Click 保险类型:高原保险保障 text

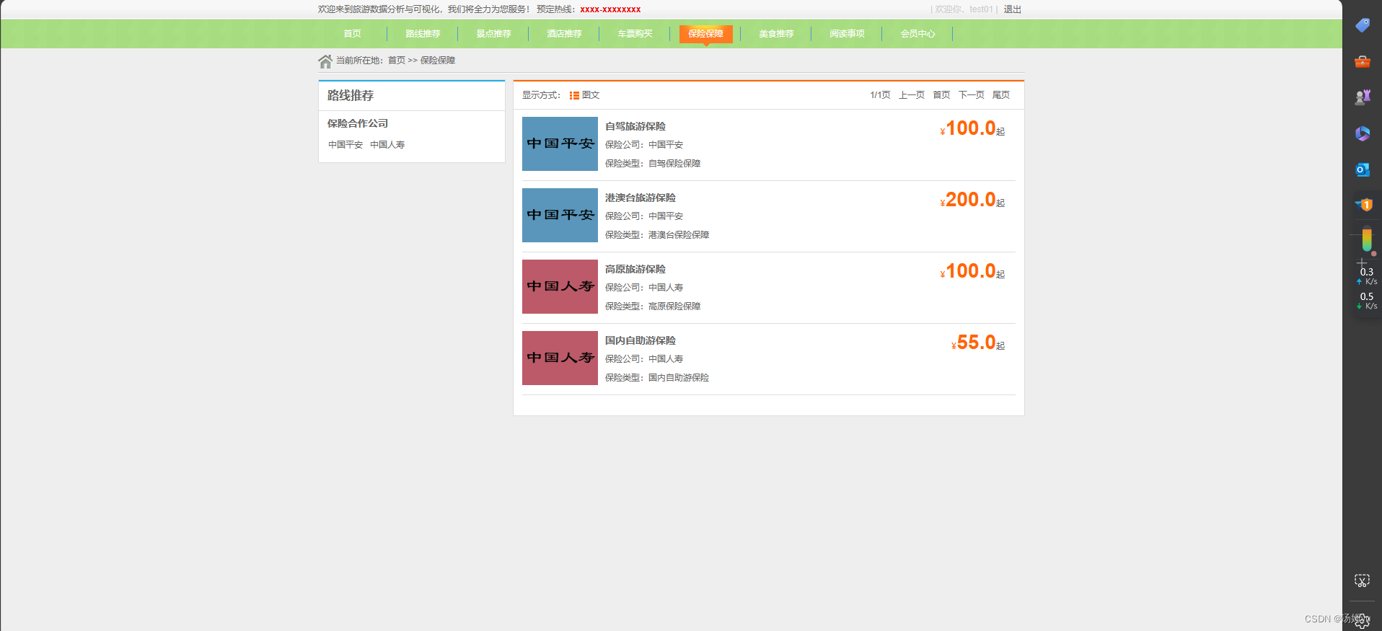point(653,306)
